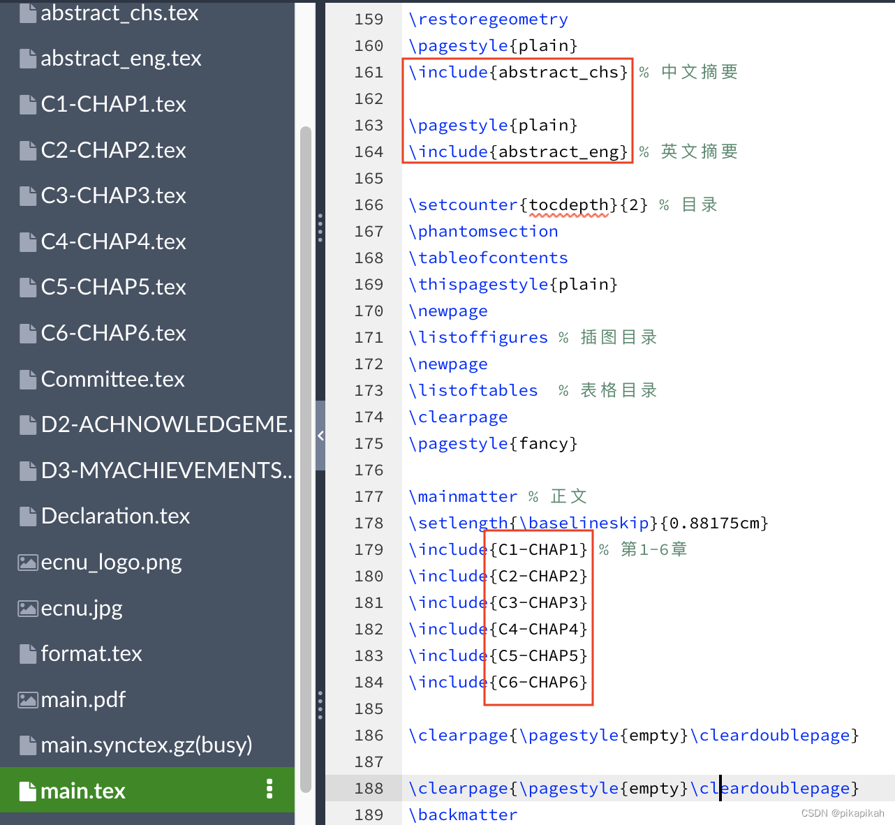Click the \setlength baselineskip line

[x=589, y=523]
